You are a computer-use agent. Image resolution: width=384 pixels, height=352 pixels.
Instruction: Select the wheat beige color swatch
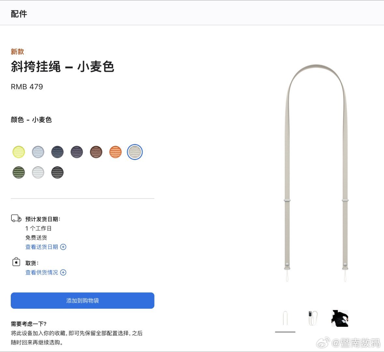135,152
